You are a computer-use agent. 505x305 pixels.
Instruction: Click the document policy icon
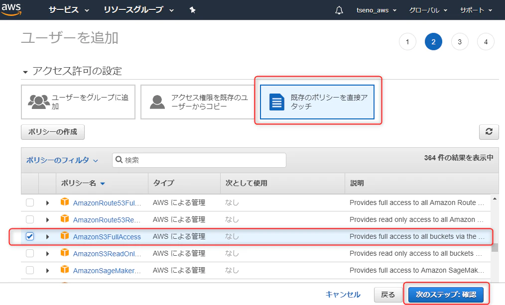pyautogui.click(x=277, y=102)
